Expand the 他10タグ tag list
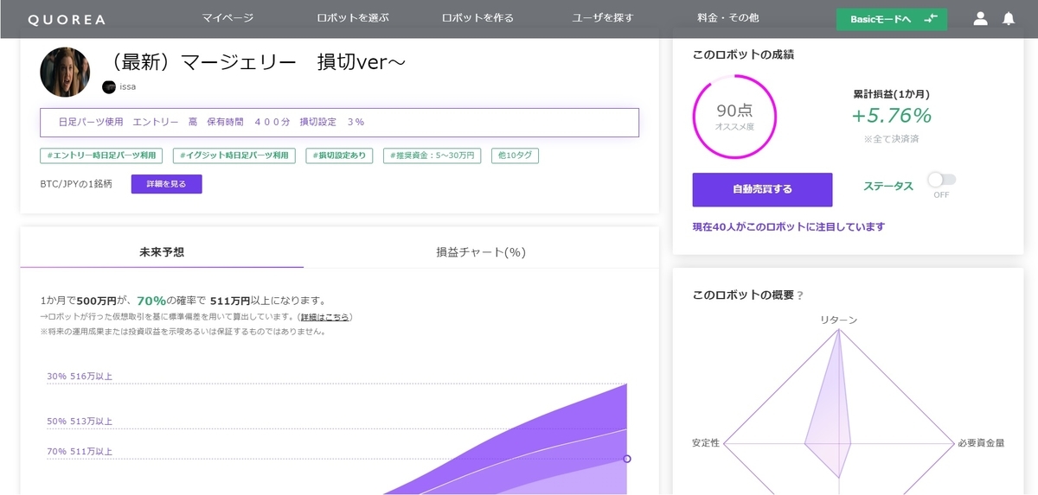 point(516,155)
